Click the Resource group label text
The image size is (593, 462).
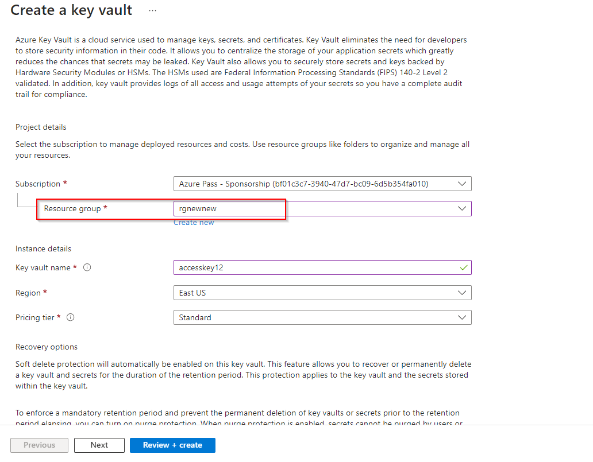[72, 208]
